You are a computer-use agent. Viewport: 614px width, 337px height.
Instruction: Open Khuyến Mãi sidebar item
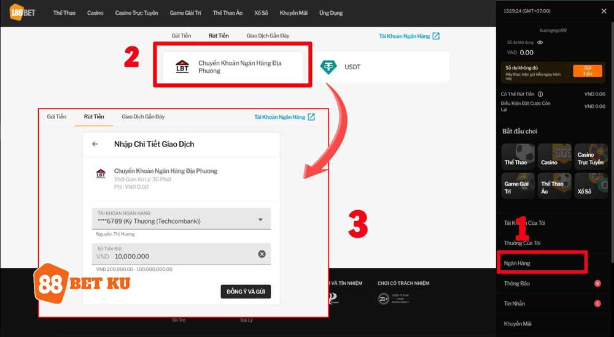click(517, 324)
